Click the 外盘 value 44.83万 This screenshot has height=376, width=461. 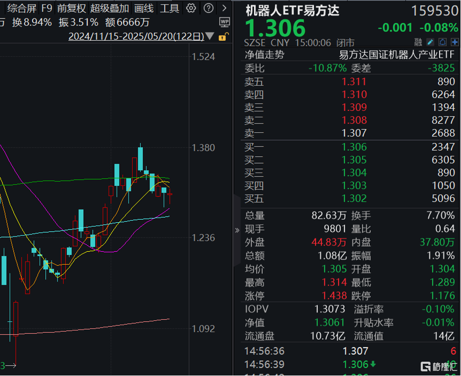[329, 242]
